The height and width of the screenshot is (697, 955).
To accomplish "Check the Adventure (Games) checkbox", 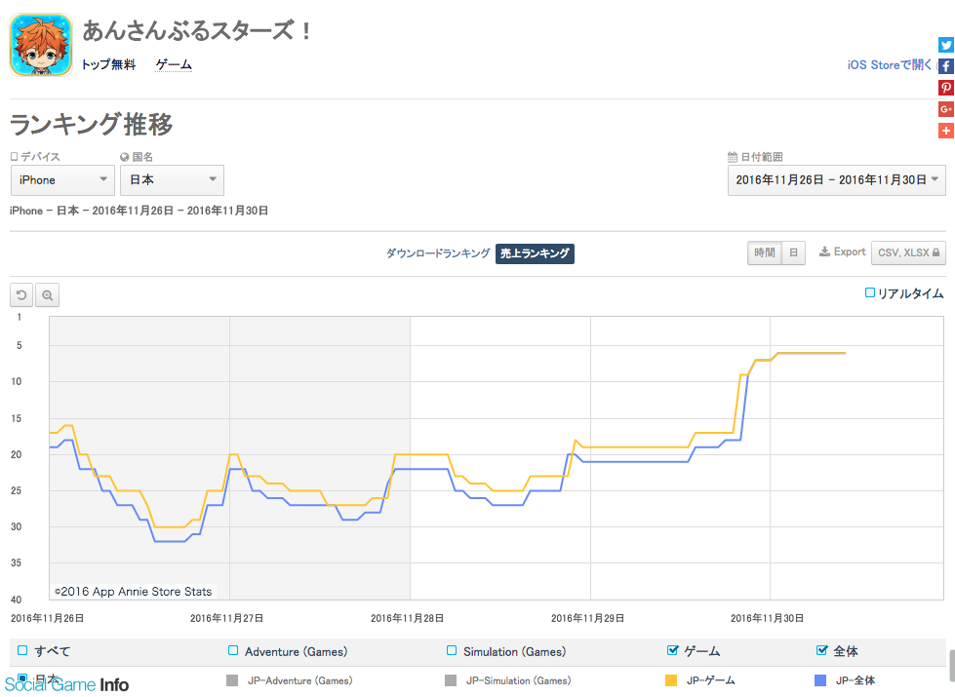I will (x=233, y=650).
